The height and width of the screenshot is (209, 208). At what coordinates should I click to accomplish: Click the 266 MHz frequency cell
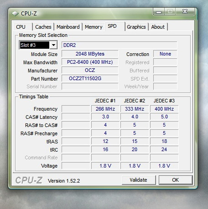[105, 109]
